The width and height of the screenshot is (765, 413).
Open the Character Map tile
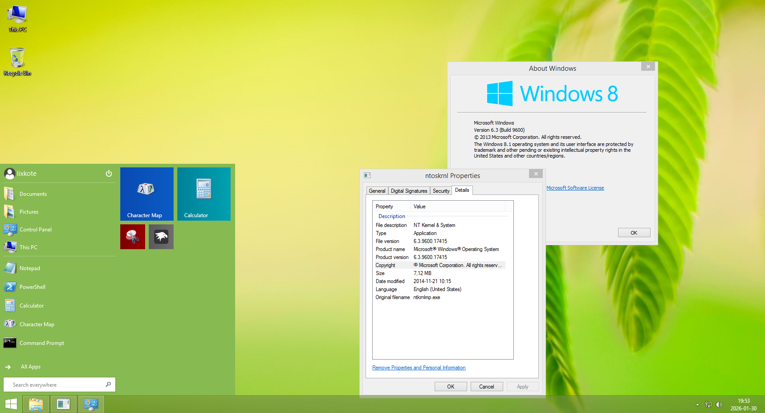146,194
